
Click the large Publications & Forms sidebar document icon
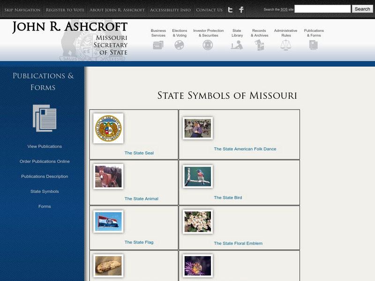45,118
